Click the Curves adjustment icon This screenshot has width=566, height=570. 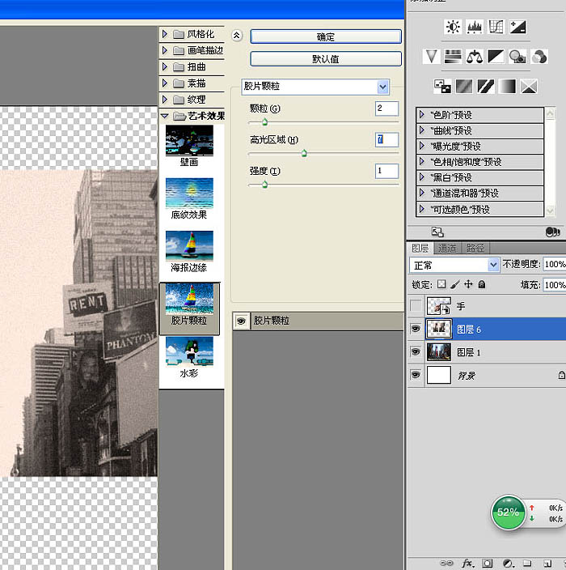click(x=496, y=28)
